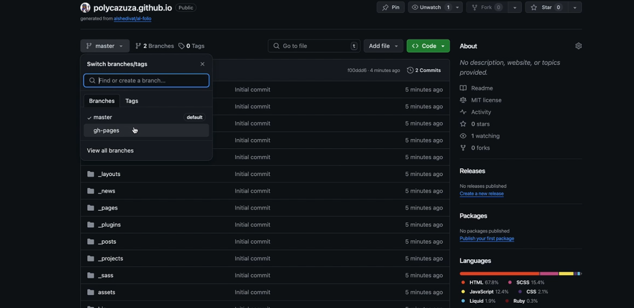Open the Fork options dropdown arrow
Screen dimensions: 634x308
pos(515,7)
